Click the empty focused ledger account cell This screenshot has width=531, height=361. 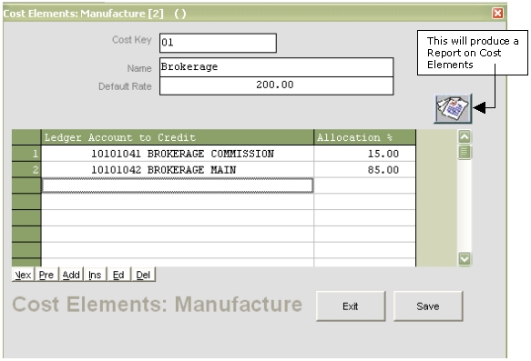pos(178,186)
